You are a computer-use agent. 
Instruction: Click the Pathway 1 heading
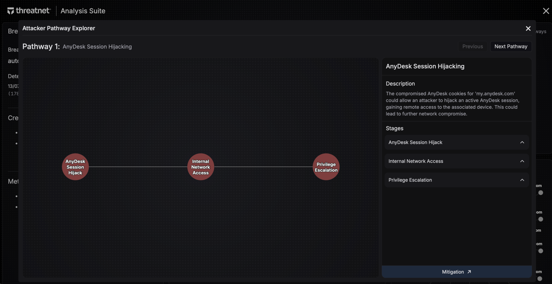click(41, 46)
